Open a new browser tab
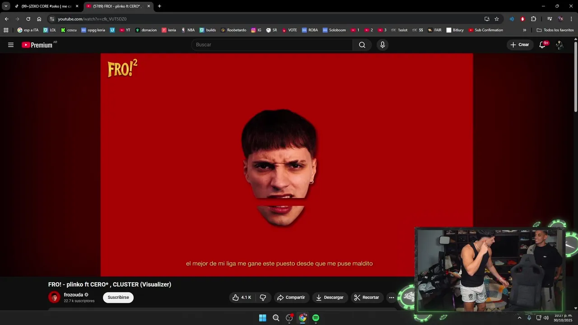Image resolution: width=578 pixels, height=325 pixels. [x=159, y=6]
